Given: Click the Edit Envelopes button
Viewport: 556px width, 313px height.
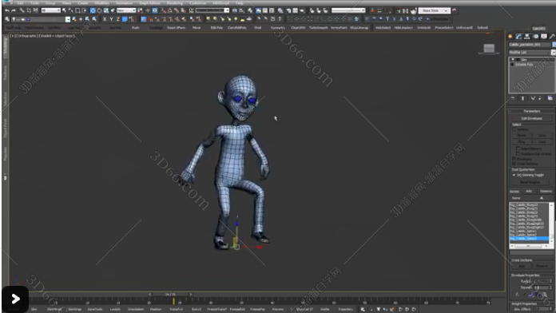Looking at the screenshot, I should (x=531, y=118).
